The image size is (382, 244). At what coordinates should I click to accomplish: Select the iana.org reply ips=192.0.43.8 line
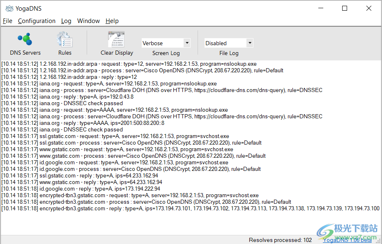67,97
